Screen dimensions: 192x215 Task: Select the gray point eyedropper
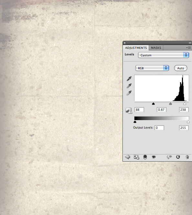tap(129, 86)
